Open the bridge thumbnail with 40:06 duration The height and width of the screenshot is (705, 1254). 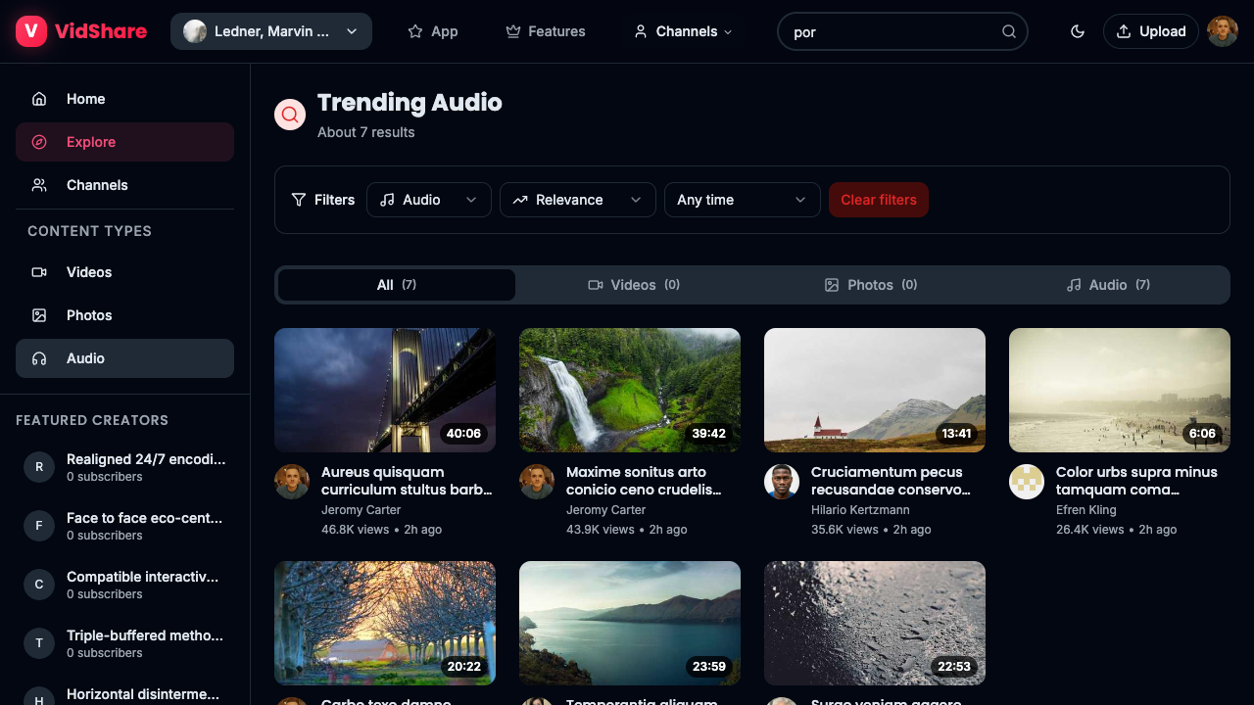pyautogui.click(x=385, y=390)
